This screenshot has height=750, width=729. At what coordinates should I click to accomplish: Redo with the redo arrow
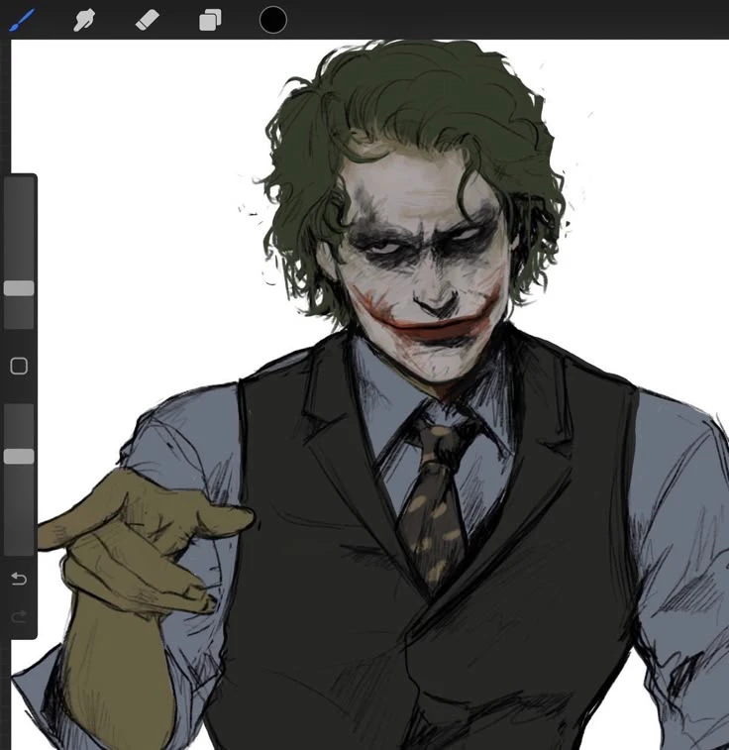(x=19, y=616)
